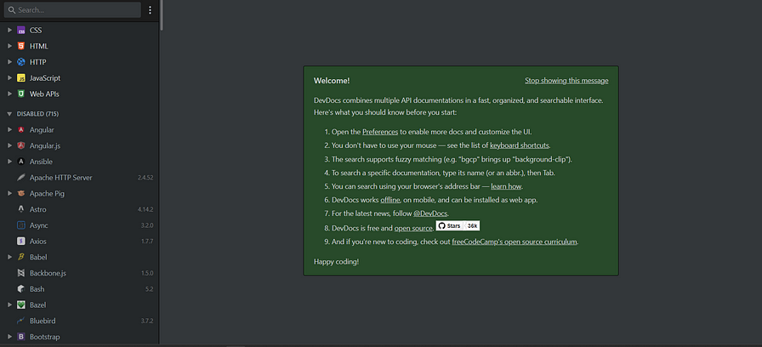Viewport: 762px width, 347px height.
Task: Click the learn how link
Action: pos(506,186)
